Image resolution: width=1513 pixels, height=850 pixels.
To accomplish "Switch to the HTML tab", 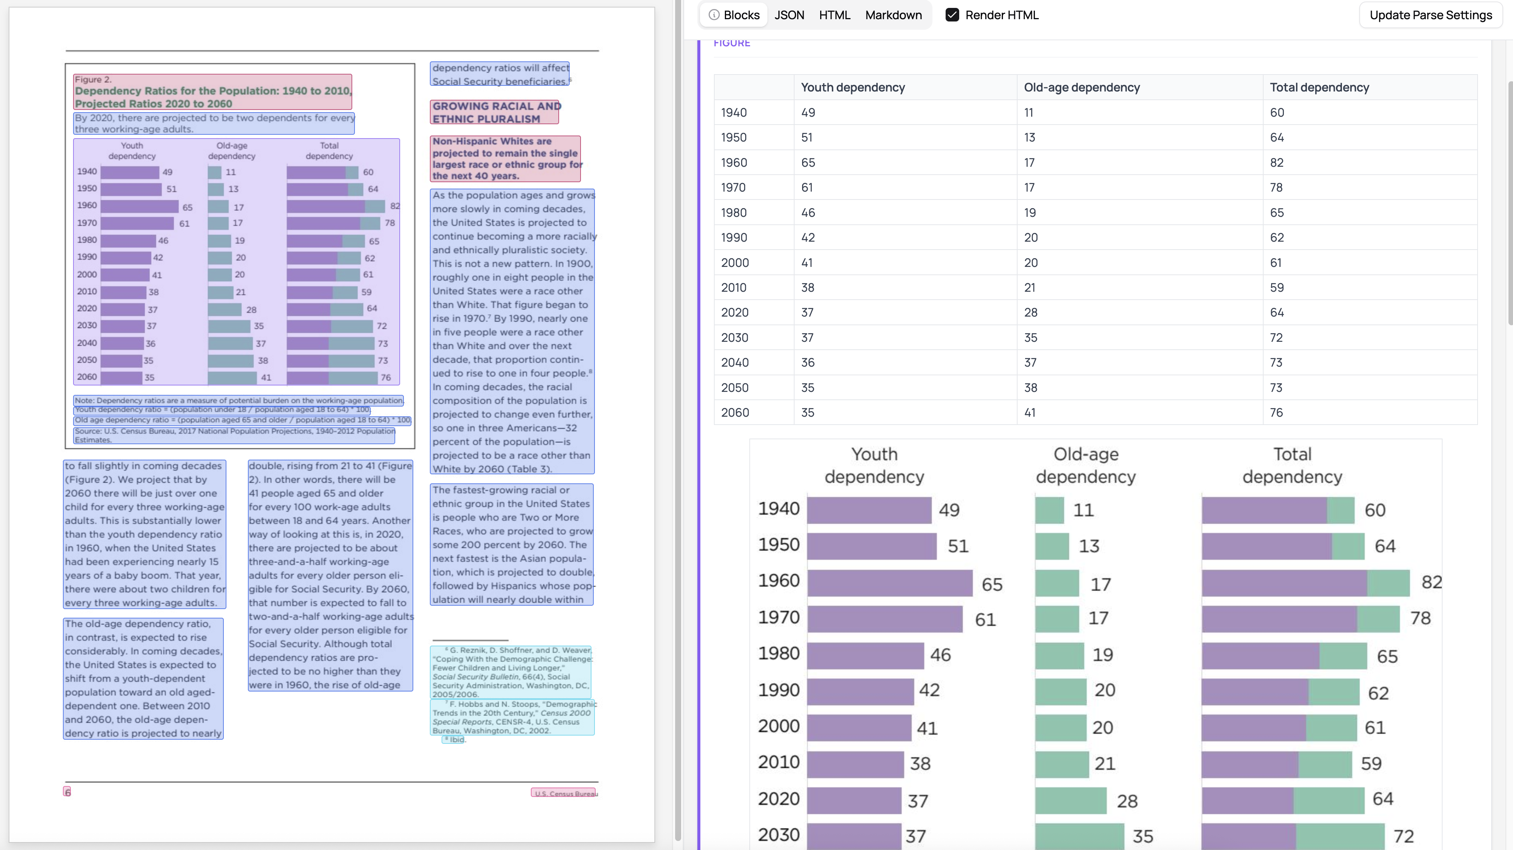I will click(834, 15).
